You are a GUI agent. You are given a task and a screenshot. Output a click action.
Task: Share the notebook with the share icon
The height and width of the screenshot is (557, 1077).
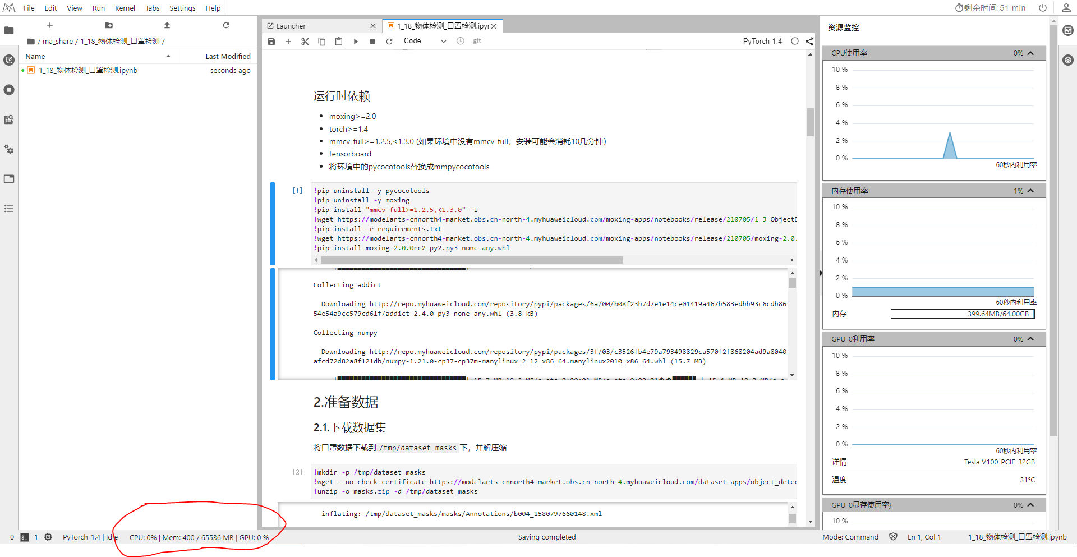coord(809,41)
